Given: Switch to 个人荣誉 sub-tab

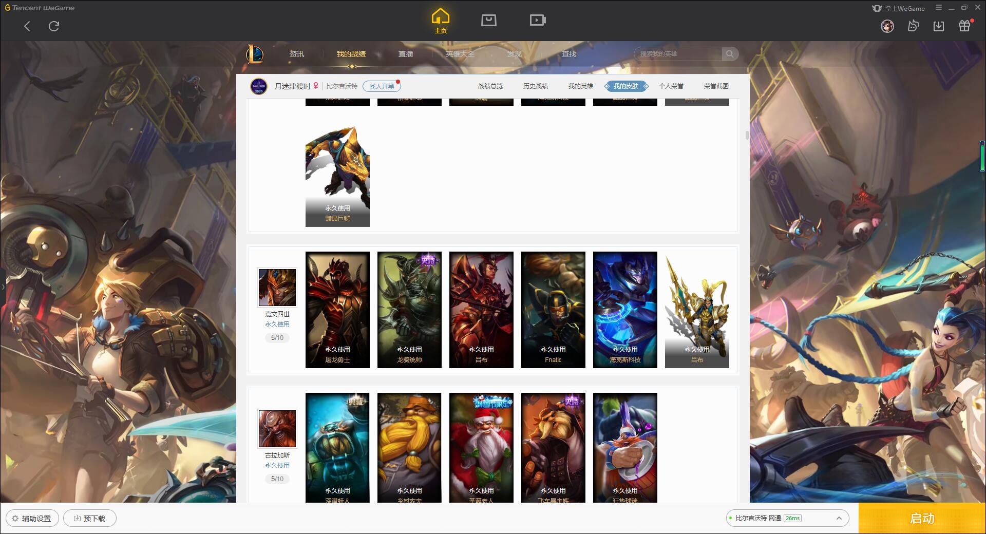Looking at the screenshot, I should coord(671,86).
